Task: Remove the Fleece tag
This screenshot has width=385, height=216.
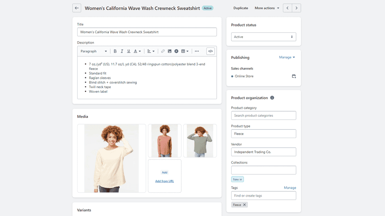Action: (244, 205)
